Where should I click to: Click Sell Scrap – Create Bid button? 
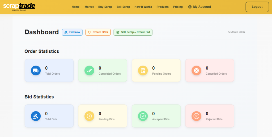coord(133,32)
